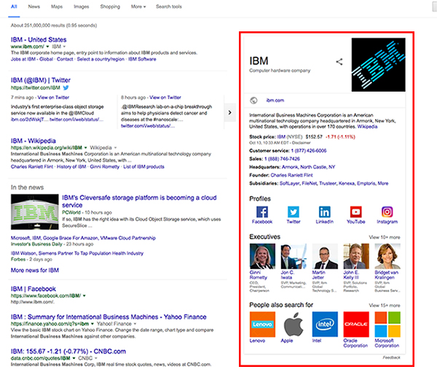Click the Lenovo logo thumbnail
This screenshot has height=372, width=437.
(262, 325)
